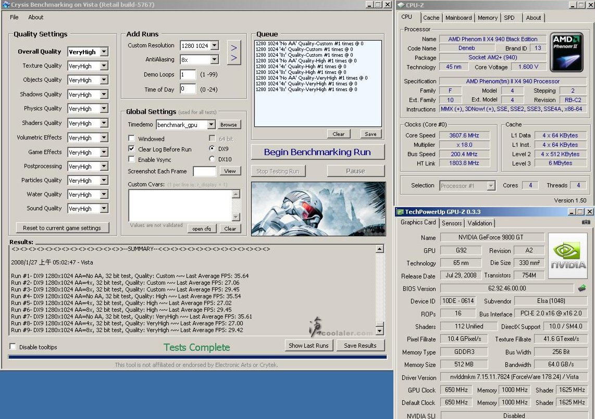Click the Time of Day input field
The width and height of the screenshot is (595, 419).
188,89
